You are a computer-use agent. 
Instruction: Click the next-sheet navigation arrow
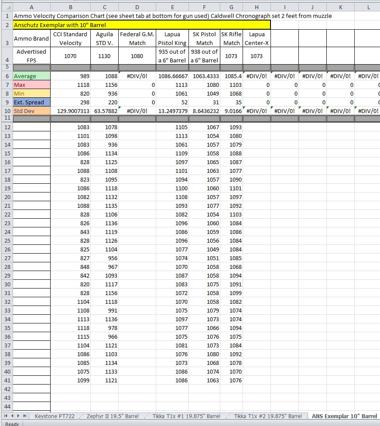coord(18,416)
